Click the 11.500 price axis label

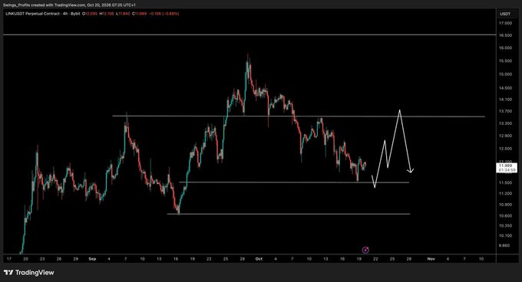pyautogui.click(x=505, y=182)
